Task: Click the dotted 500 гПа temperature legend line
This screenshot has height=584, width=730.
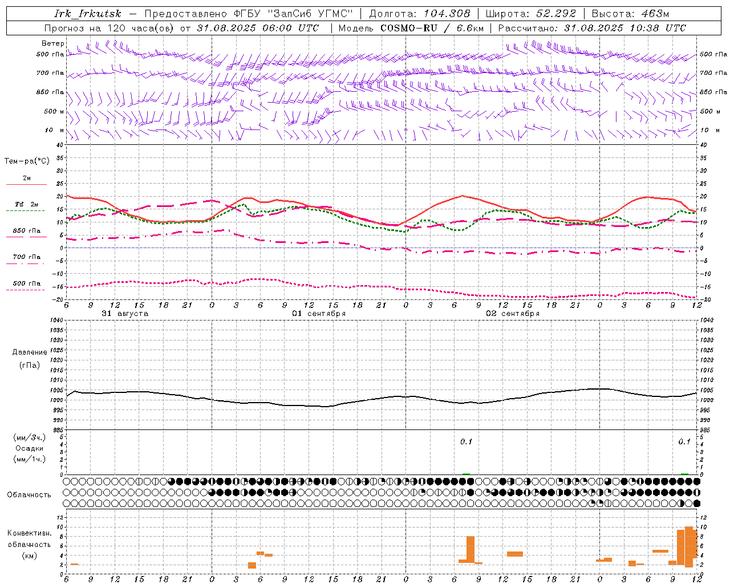Action: 25,290
